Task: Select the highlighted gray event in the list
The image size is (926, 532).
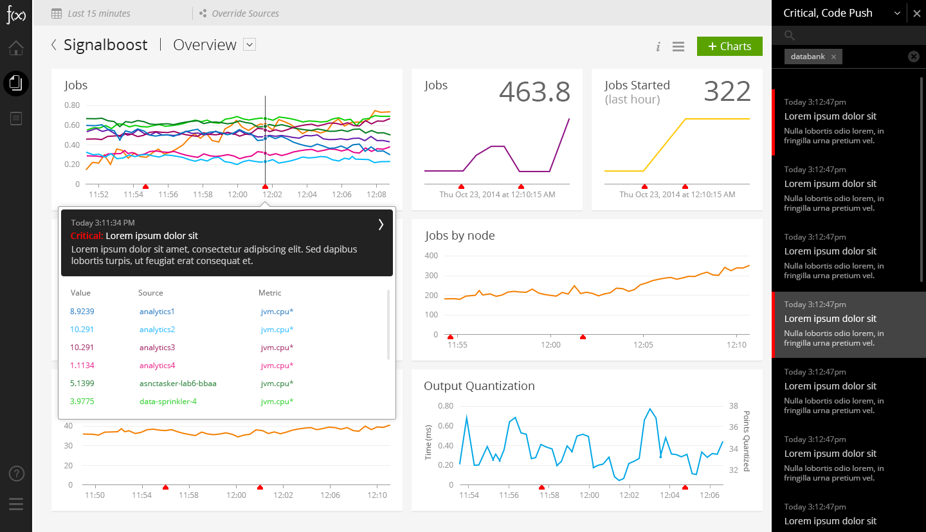Action: coord(848,324)
